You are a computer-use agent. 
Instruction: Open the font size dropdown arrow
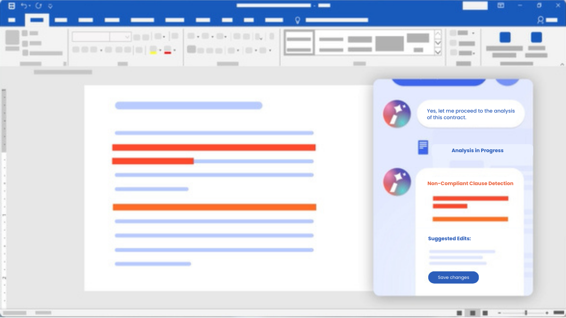[127, 37]
